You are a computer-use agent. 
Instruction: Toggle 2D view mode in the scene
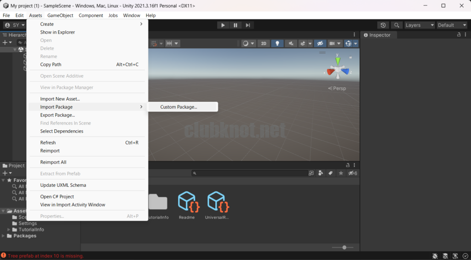(264, 43)
